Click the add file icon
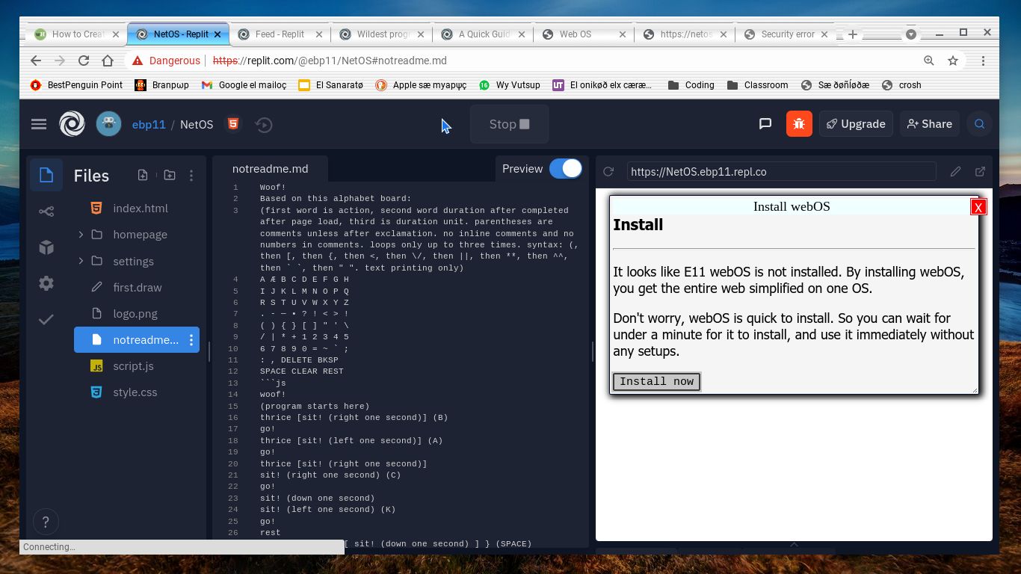The image size is (1021, 574). coord(143,175)
